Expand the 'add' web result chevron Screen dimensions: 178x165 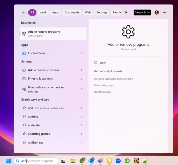[x=82, y=108]
